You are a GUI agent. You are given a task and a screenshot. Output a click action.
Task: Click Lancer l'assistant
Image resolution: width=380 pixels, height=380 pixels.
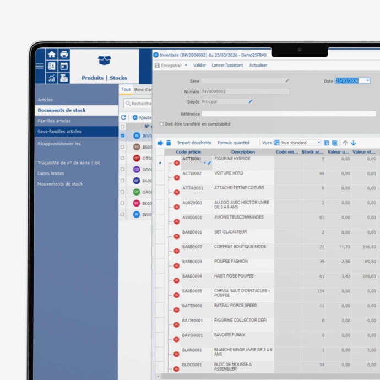click(227, 65)
